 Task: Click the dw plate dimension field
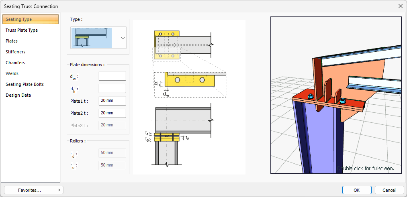coord(112,76)
